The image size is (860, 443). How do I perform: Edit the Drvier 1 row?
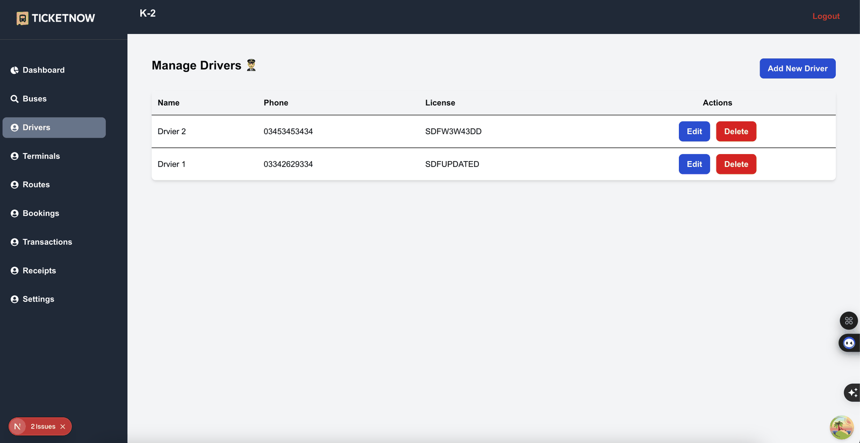coord(694,164)
